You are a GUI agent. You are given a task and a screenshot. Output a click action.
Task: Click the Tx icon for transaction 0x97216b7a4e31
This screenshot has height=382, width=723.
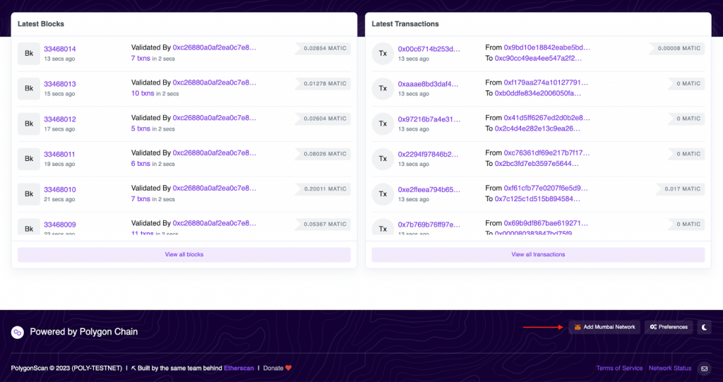(x=383, y=124)
